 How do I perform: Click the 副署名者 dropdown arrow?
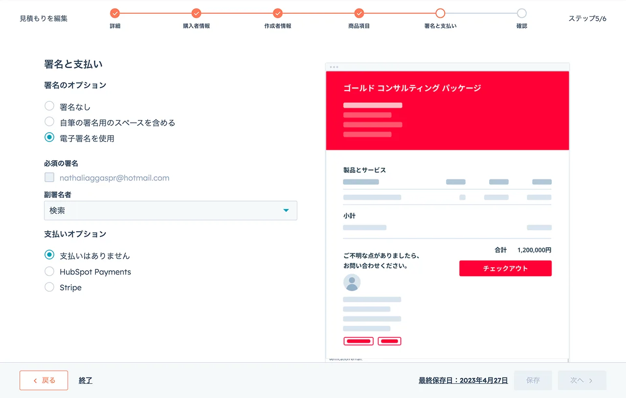[286, 211]
